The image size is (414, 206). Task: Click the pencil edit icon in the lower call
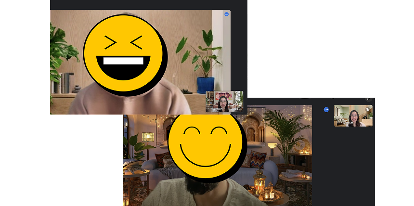[369, 99]
